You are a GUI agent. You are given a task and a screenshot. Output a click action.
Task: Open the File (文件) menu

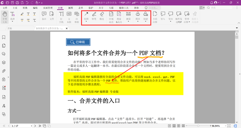[5, 8]
